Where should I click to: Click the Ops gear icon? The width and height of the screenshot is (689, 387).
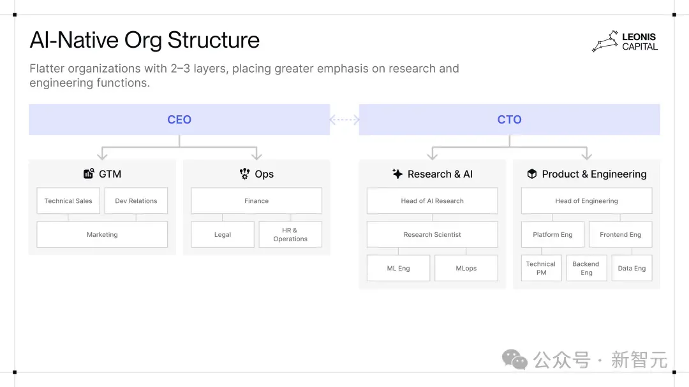click(245, 174)
